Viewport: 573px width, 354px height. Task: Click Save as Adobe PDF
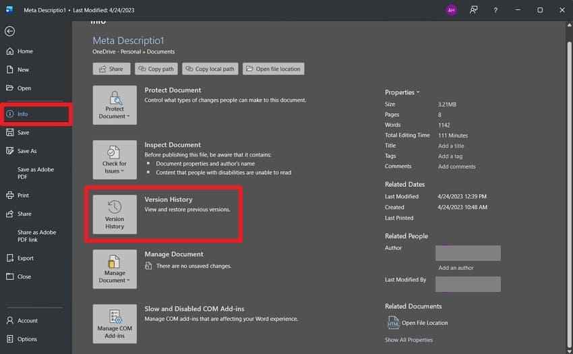pos(36,173)
